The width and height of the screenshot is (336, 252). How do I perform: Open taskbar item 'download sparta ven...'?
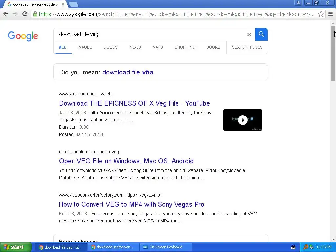coord(113,247)
